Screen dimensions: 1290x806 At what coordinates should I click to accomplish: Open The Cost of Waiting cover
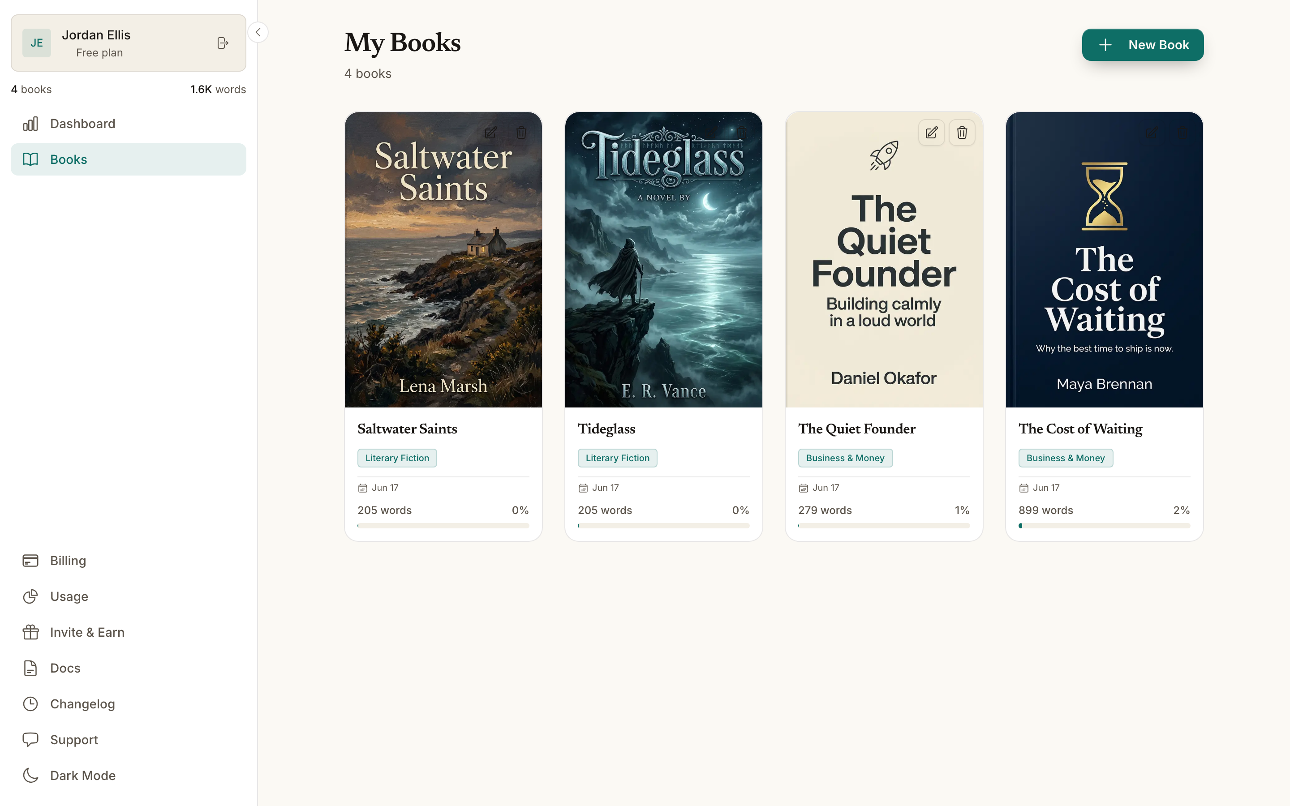pos(1104,260)
